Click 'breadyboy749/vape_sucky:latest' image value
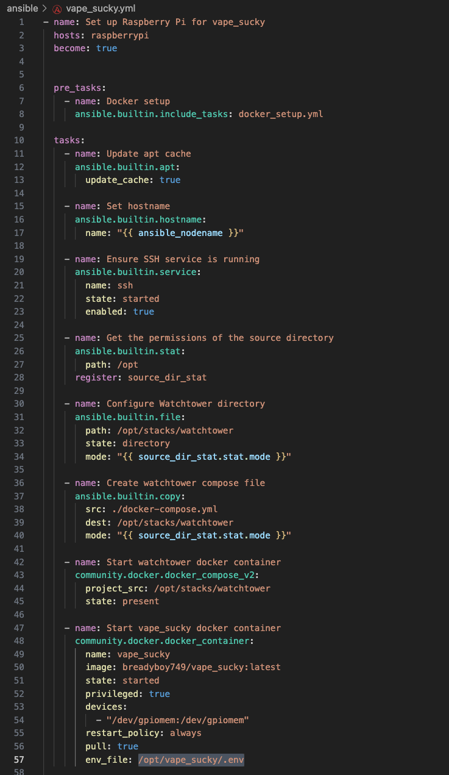Image resolution: width=449 pixels, height=775 pixels. [x=202, y=668]
